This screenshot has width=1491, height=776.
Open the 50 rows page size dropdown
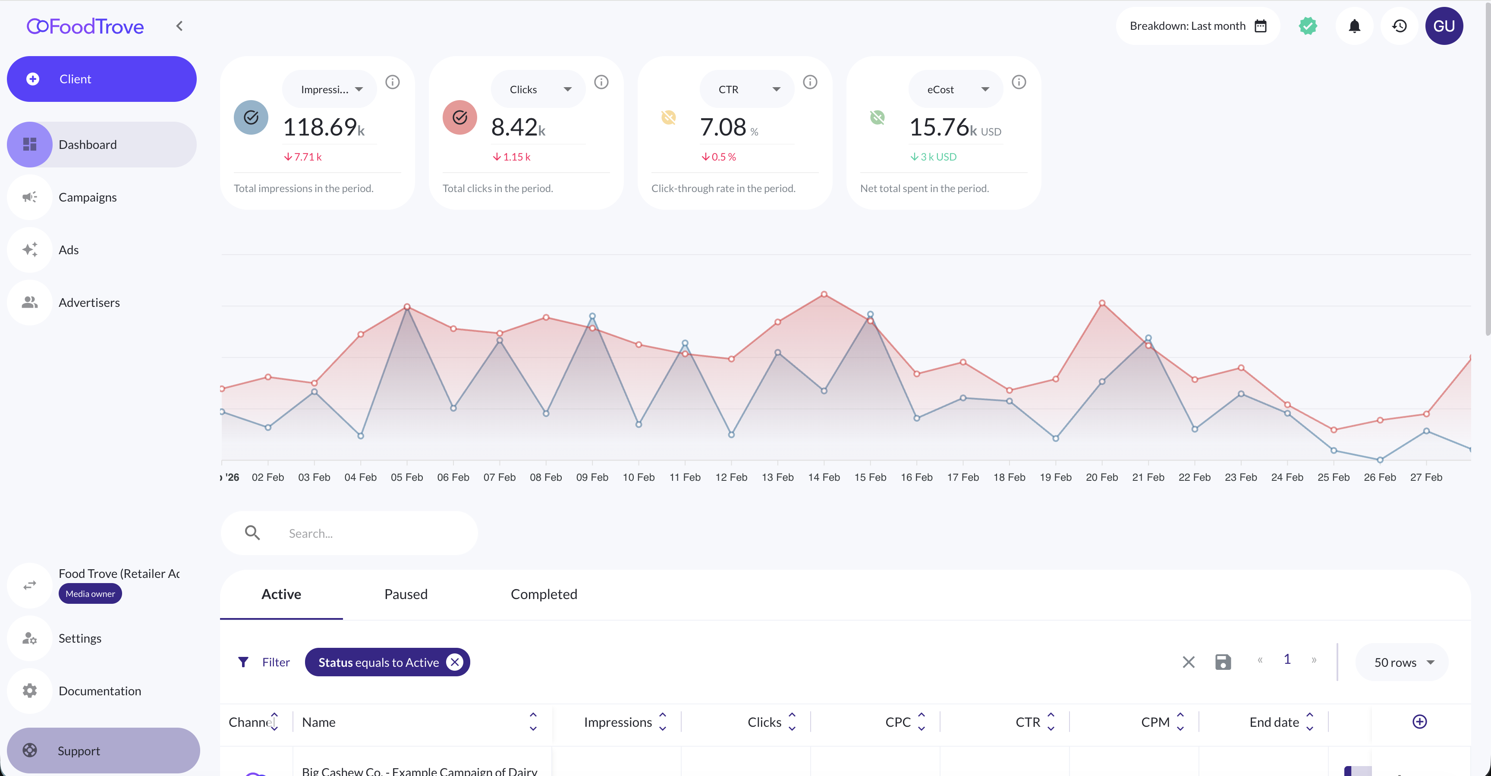(1403, 662)
